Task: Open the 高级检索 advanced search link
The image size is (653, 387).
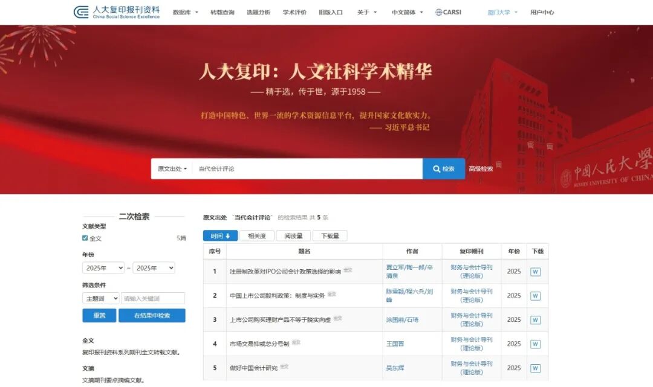Action: pyautogui.click(x=481, y=169)
